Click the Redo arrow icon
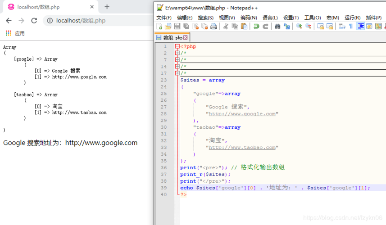Screen dimensions: 386x225 265,26
